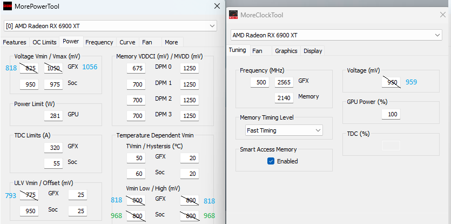
Task: Click DPM 2 VDDCI field 700
Action: [x=136, y=100]
